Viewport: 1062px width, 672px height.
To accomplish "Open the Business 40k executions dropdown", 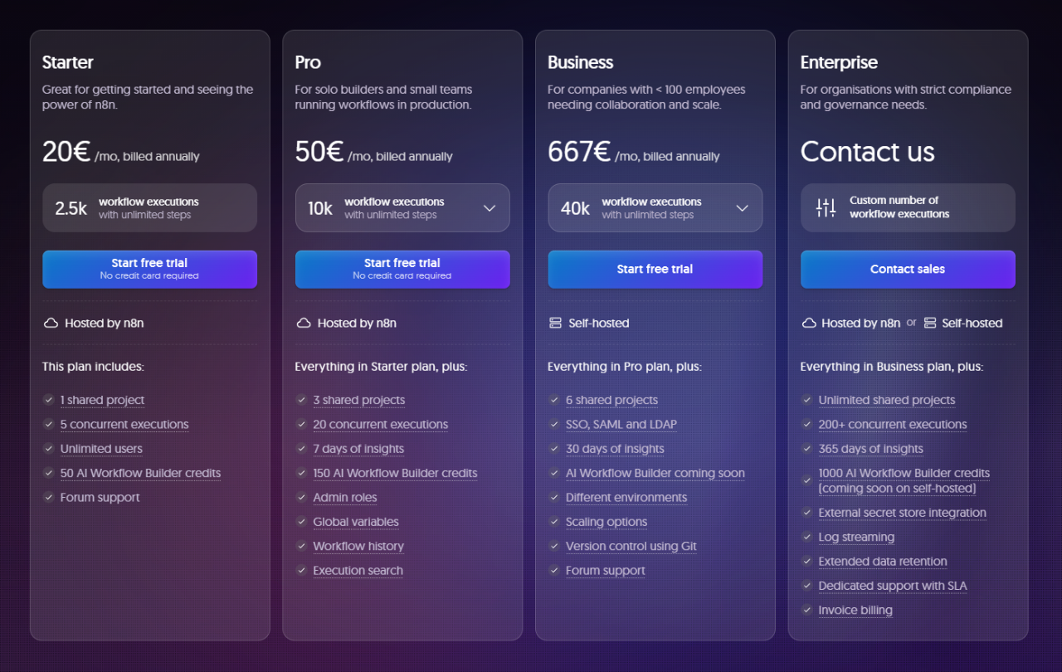I will (x=742, y=208).
